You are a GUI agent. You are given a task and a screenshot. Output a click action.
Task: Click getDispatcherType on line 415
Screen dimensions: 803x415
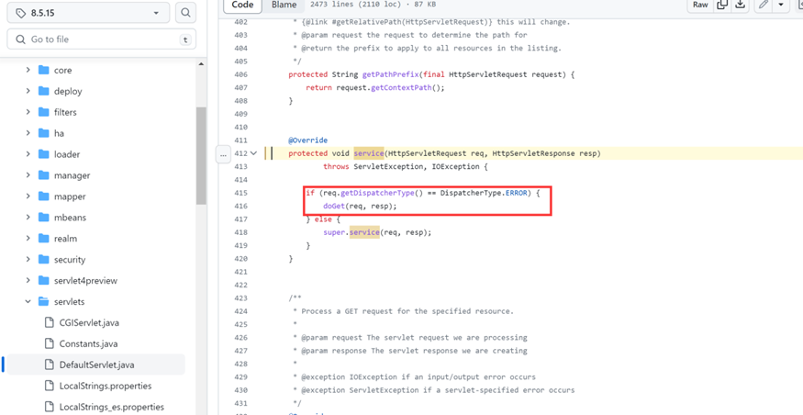tap(375, 193)
